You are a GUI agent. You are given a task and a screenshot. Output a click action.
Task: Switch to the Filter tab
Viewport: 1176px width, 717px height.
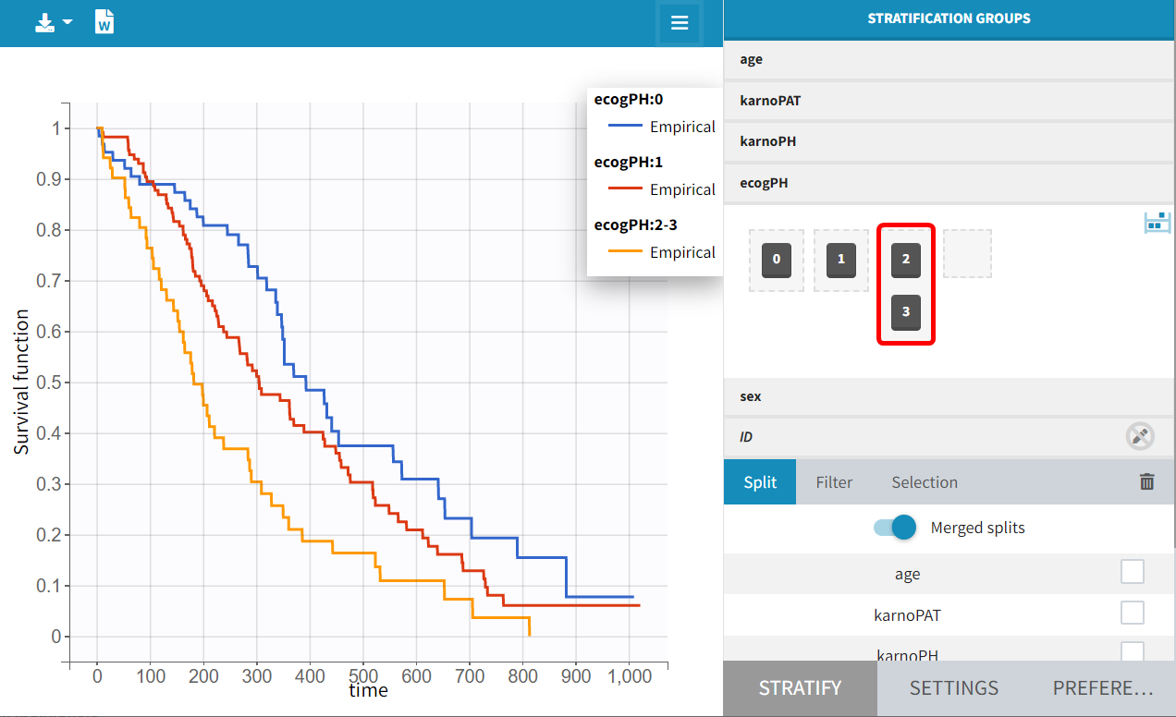pos(834,482)
